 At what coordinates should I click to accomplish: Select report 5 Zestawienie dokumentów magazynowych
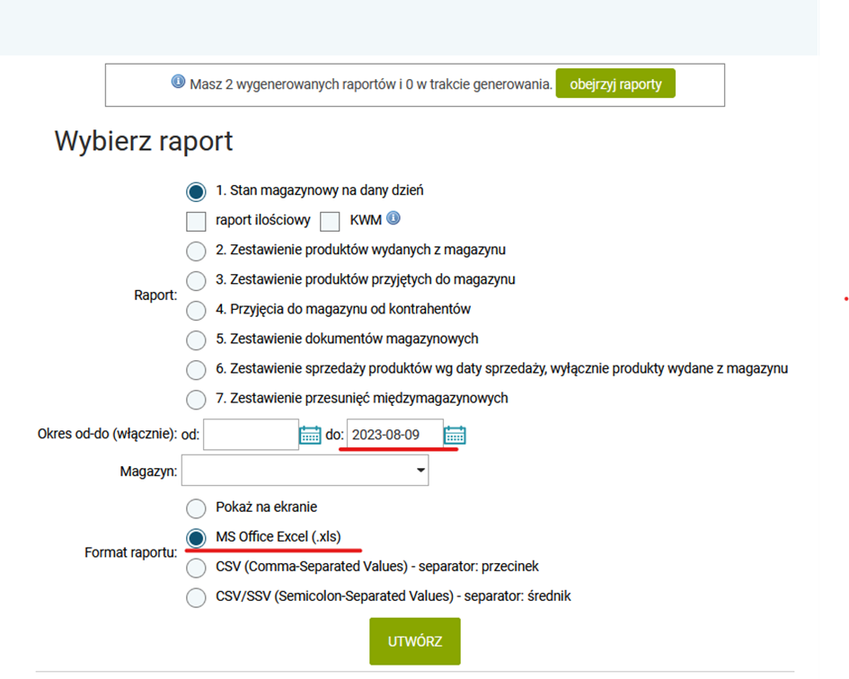click(196, 340)
